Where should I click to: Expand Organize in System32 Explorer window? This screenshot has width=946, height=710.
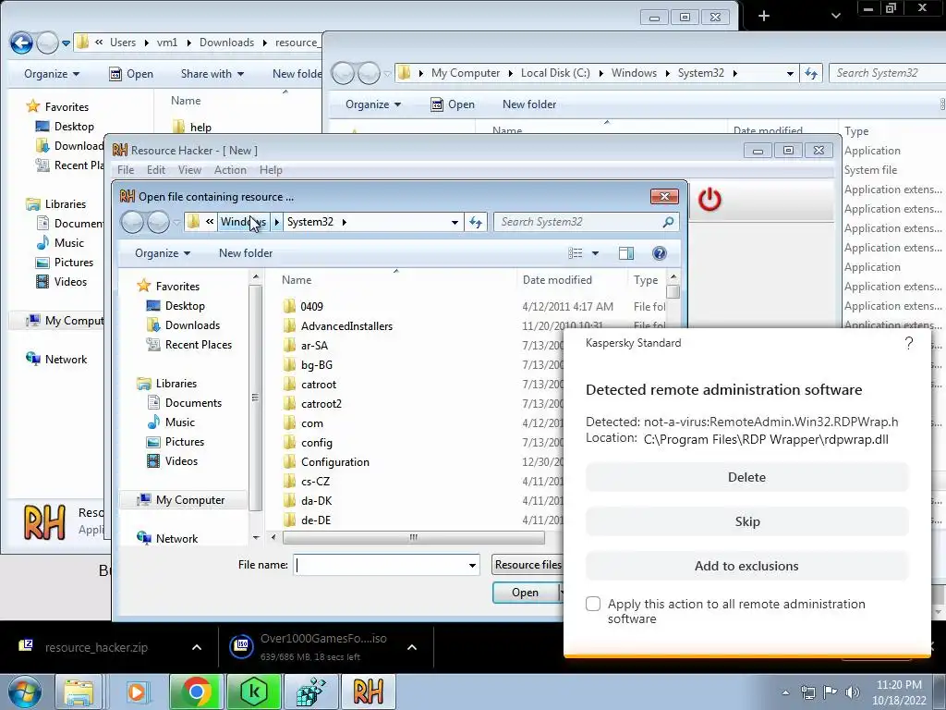point(373,104)
